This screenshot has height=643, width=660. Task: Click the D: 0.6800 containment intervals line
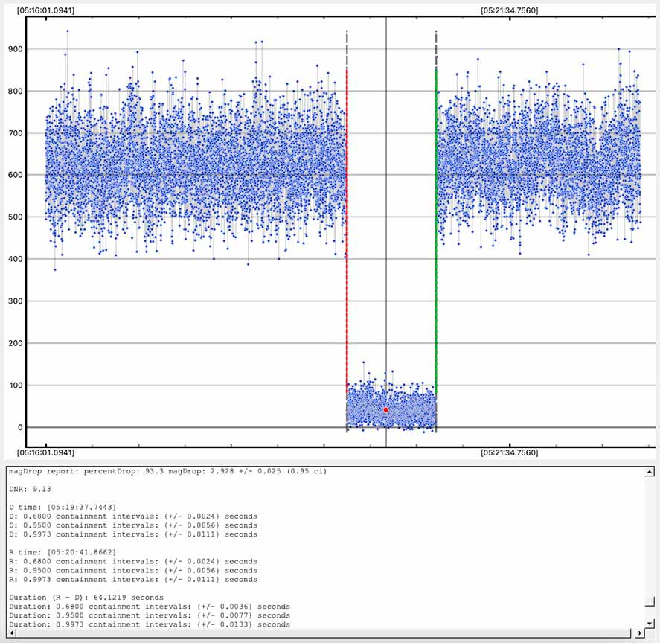(x=133, y=516)
